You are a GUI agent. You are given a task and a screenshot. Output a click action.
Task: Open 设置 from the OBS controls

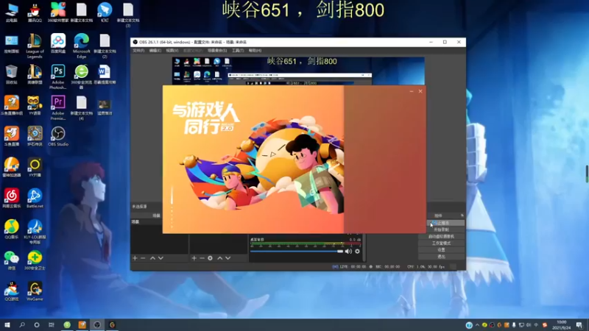(x=441, y=250)
